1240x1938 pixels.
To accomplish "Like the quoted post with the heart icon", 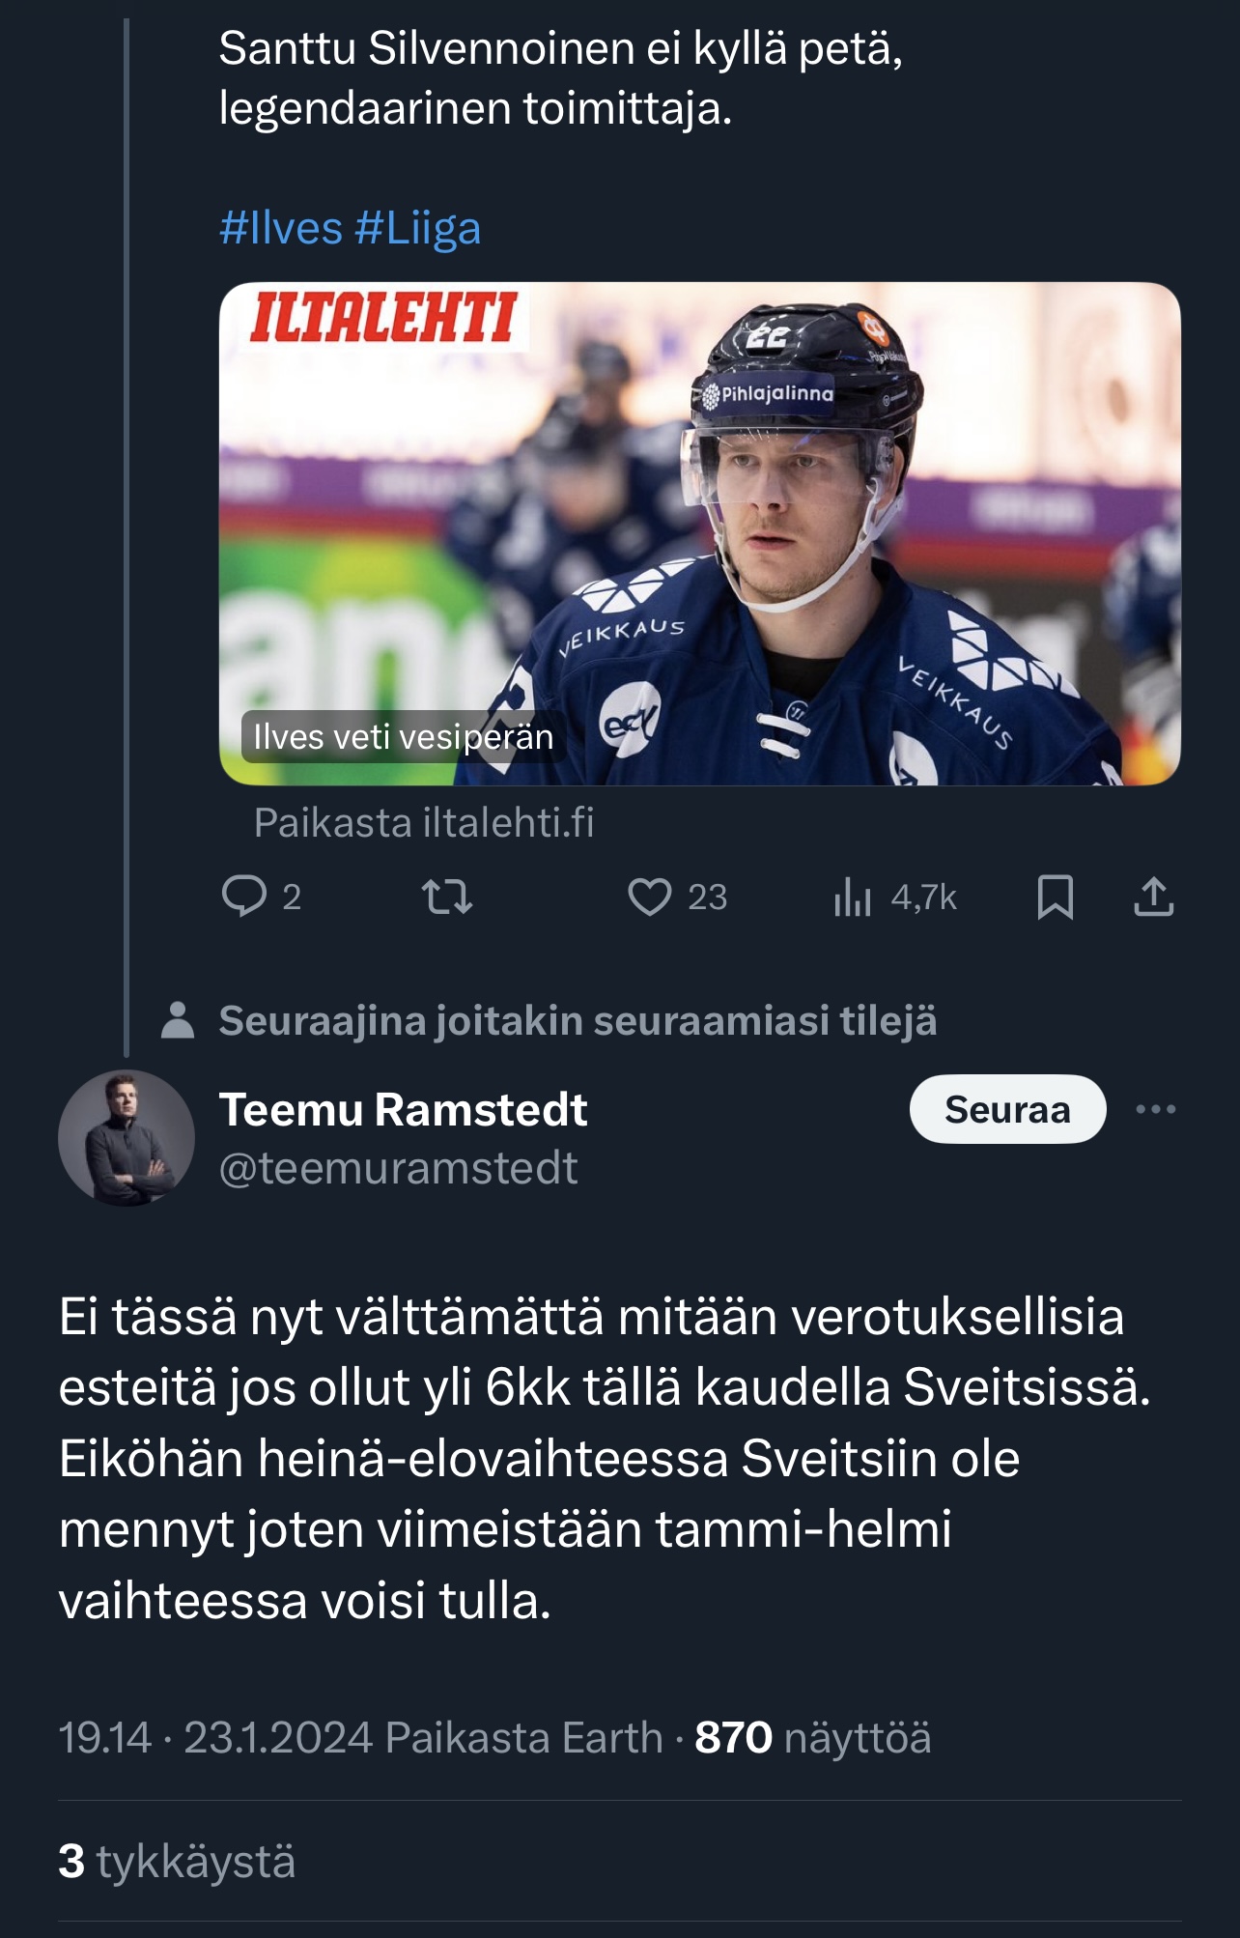I will pos(650,897).
